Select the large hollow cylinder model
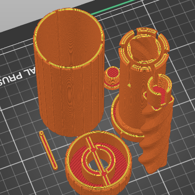The width and height of the screenshot is (195, 195). pyautogui.click(x=69, y=72)
